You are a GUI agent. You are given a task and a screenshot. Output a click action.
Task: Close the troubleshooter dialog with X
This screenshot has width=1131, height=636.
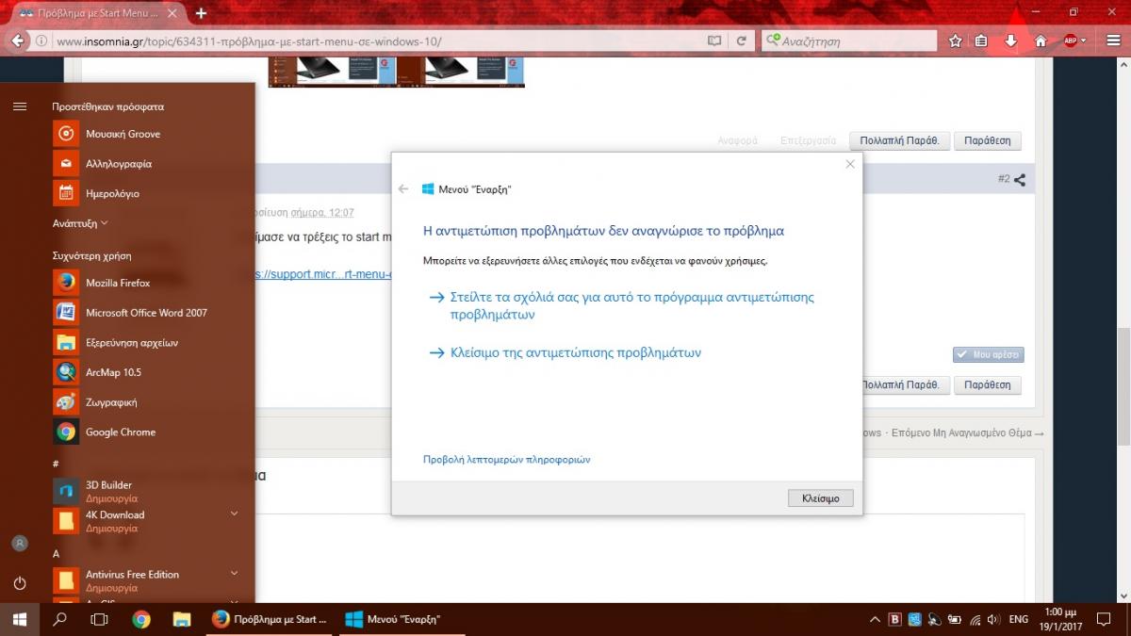[x=850, y=164]
